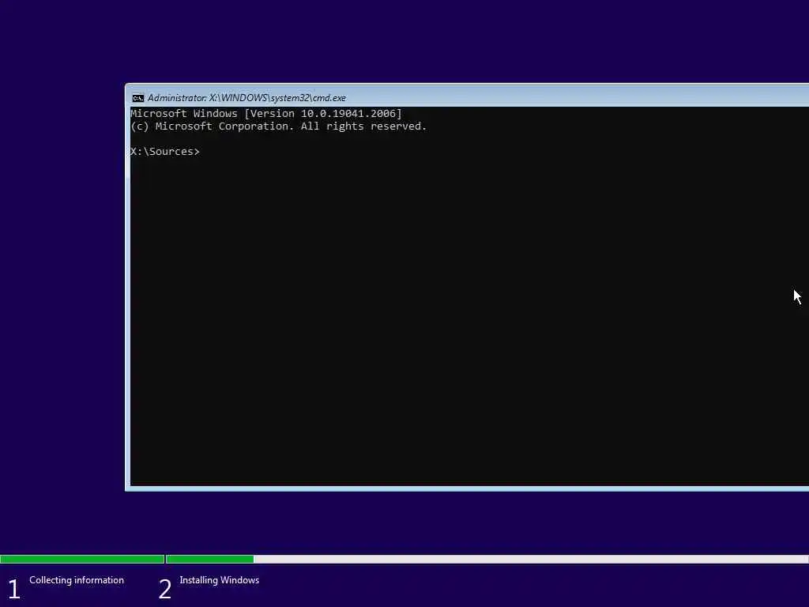
Task: Click the Collecting information step label
Action: 77,580
